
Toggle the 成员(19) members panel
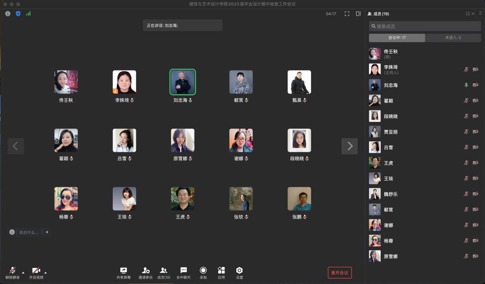(x=163, y=270)
